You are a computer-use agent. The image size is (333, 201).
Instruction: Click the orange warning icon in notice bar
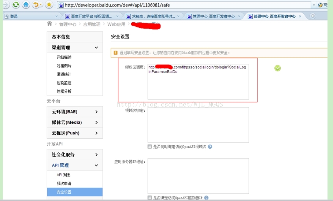pos(115,53)
